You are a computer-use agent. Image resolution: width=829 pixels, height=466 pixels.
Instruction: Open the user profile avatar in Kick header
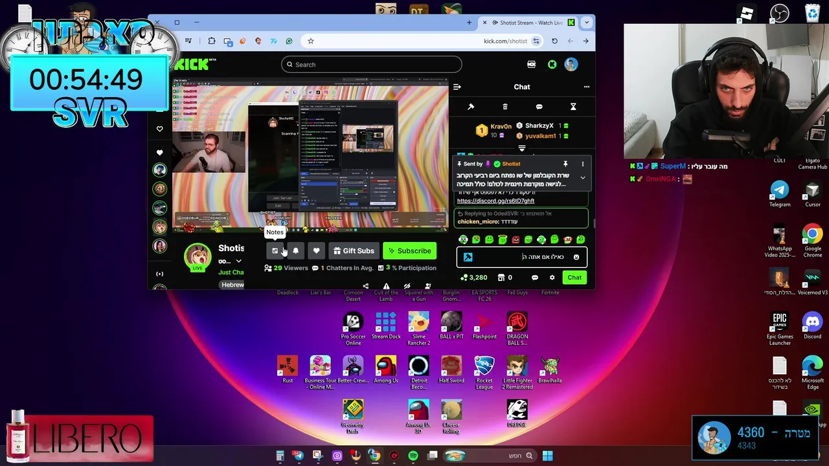click(571, 65)
